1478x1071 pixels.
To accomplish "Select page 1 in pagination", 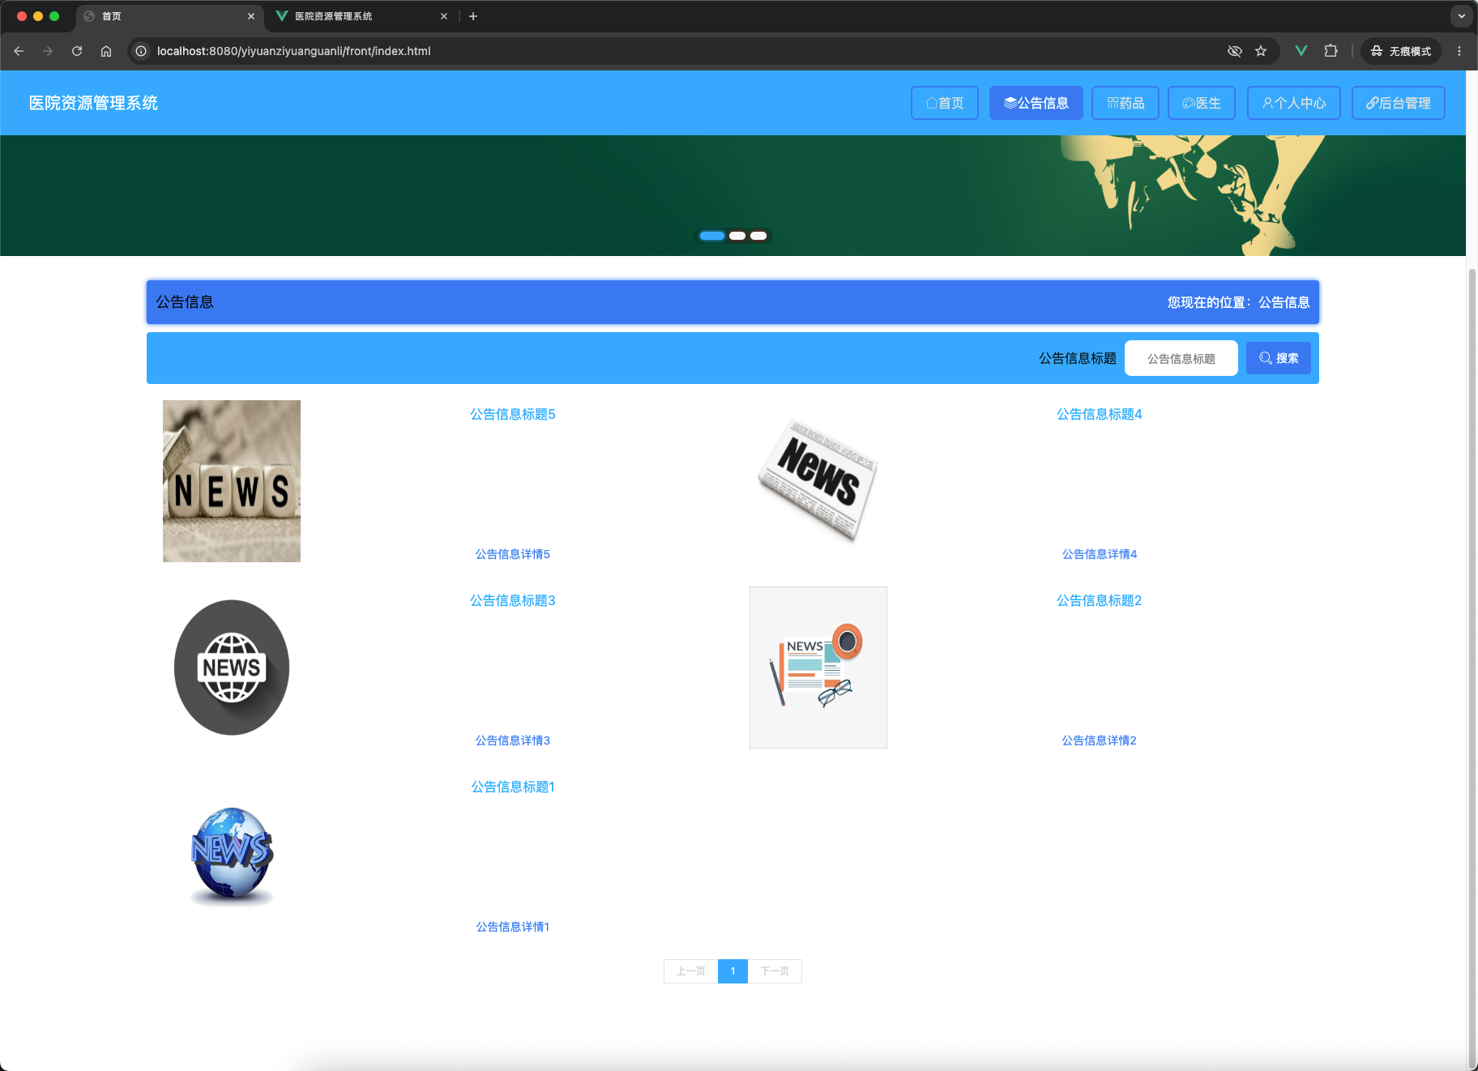I will tap(733, 971).
